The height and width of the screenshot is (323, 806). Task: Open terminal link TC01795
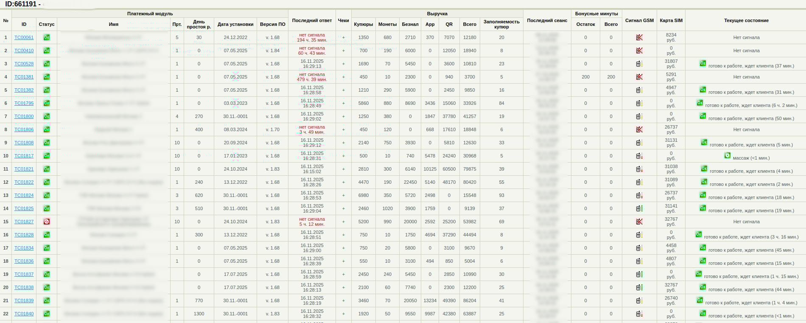(x=24, y=103)
